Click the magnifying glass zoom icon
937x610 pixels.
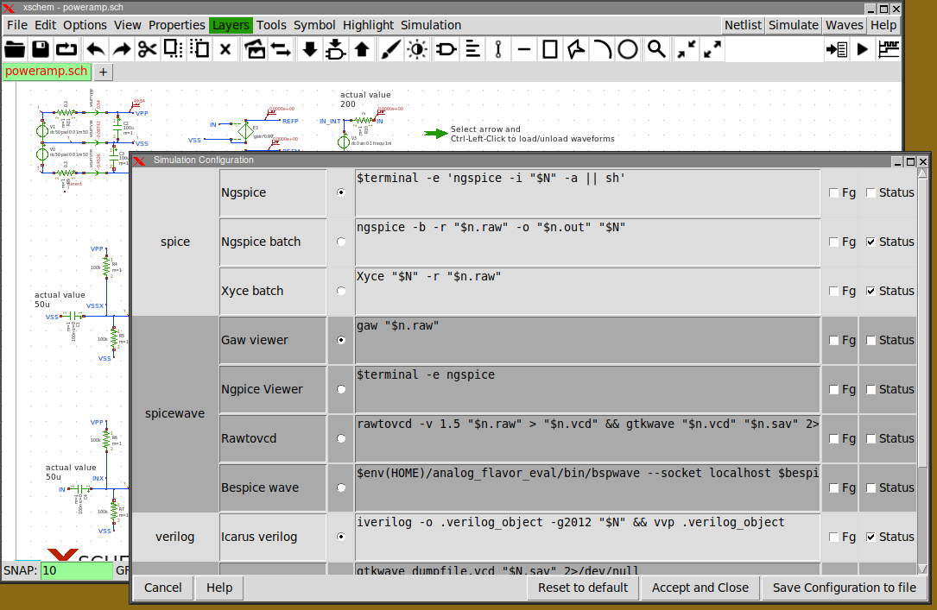tap(656, 49)
